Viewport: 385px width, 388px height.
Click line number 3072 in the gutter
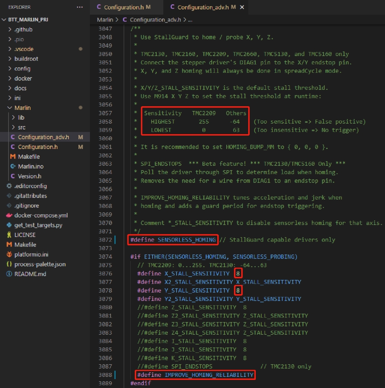105,240
